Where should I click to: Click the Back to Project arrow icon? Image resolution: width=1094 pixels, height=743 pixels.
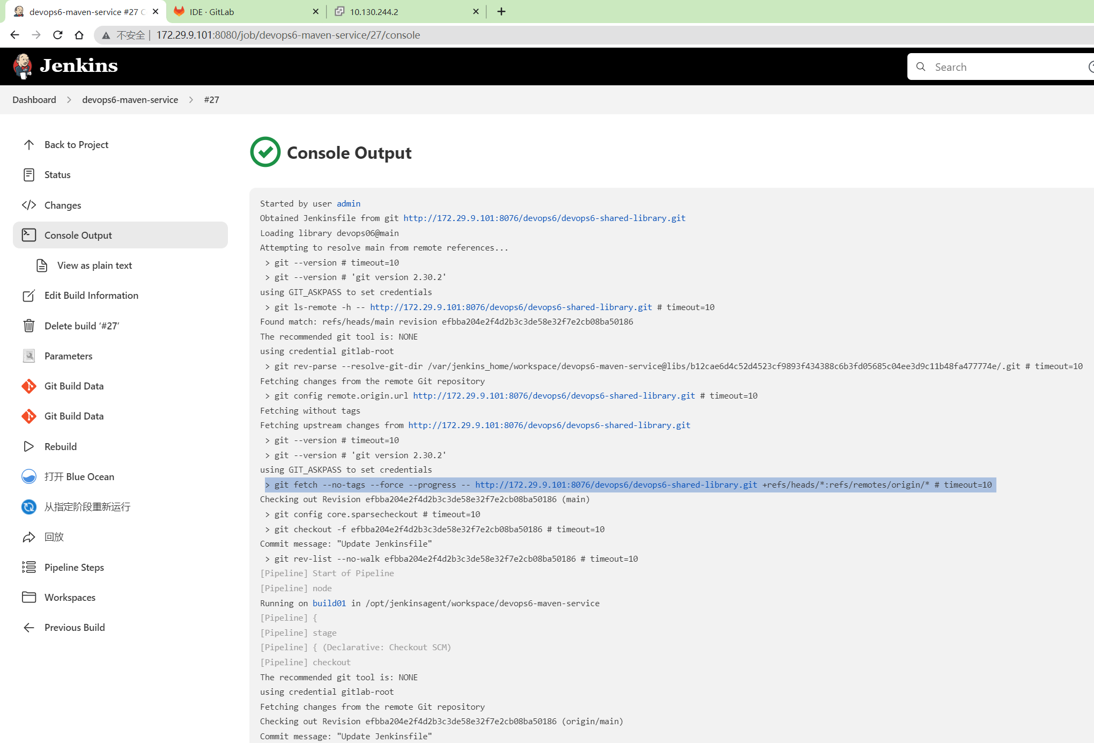pyautogui.click(x=29, y=145)
